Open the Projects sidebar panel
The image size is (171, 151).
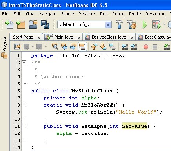pyautogui.click(x=4, y=44)
